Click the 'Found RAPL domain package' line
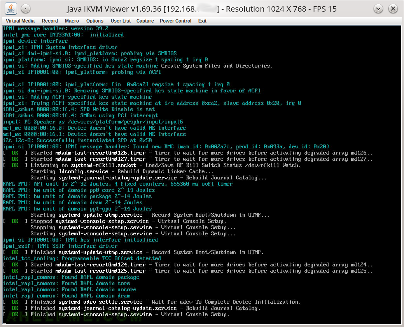Screen dimensions: 404x327 71,277
